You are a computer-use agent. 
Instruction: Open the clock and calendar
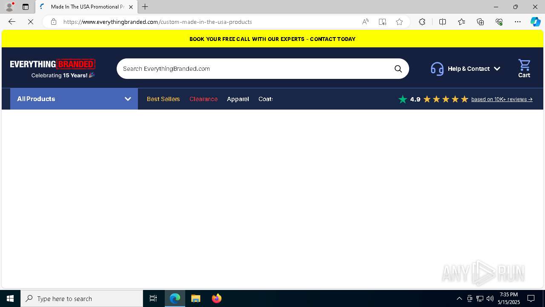[x=509, y=298]
